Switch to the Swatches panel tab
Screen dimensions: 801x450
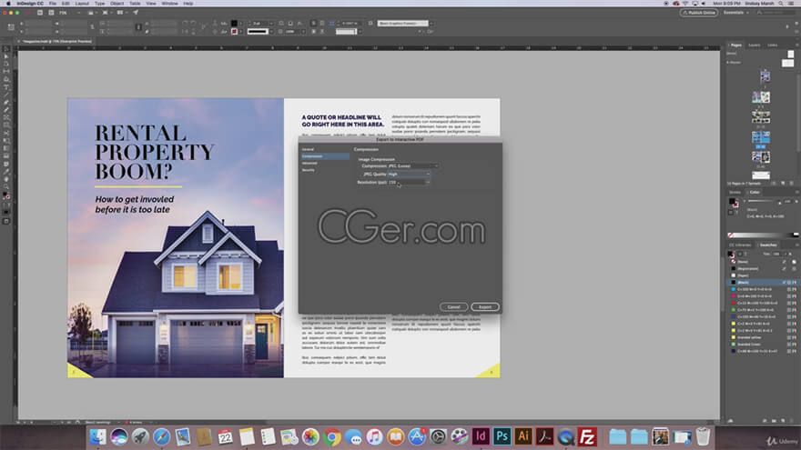coord(768,245)
